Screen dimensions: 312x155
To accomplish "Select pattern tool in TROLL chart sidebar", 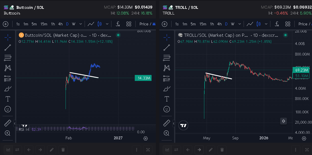I will click(167, 68).
